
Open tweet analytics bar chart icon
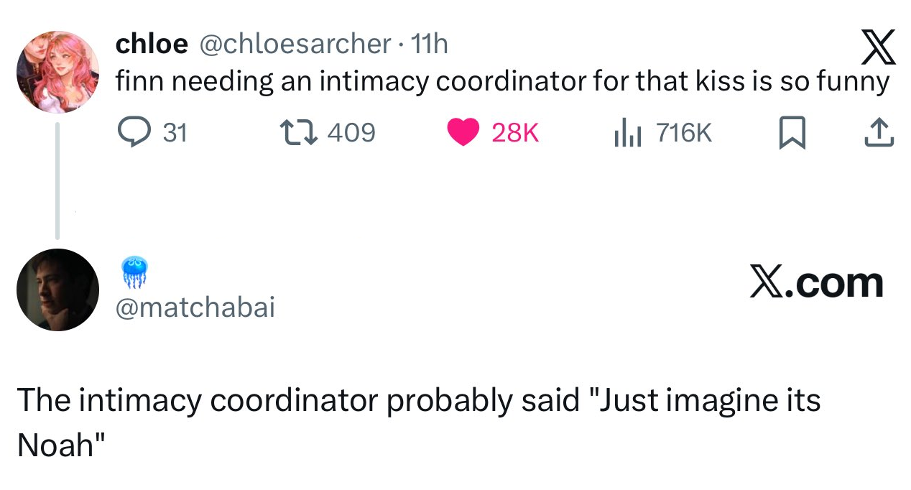coord(626,133)
